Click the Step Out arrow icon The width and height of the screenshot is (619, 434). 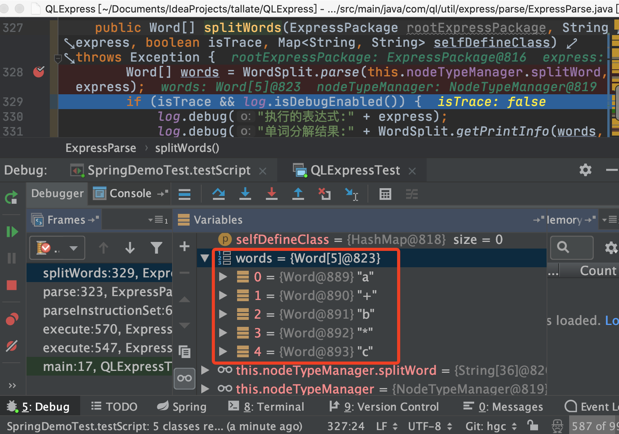click(x=298, y=194)
